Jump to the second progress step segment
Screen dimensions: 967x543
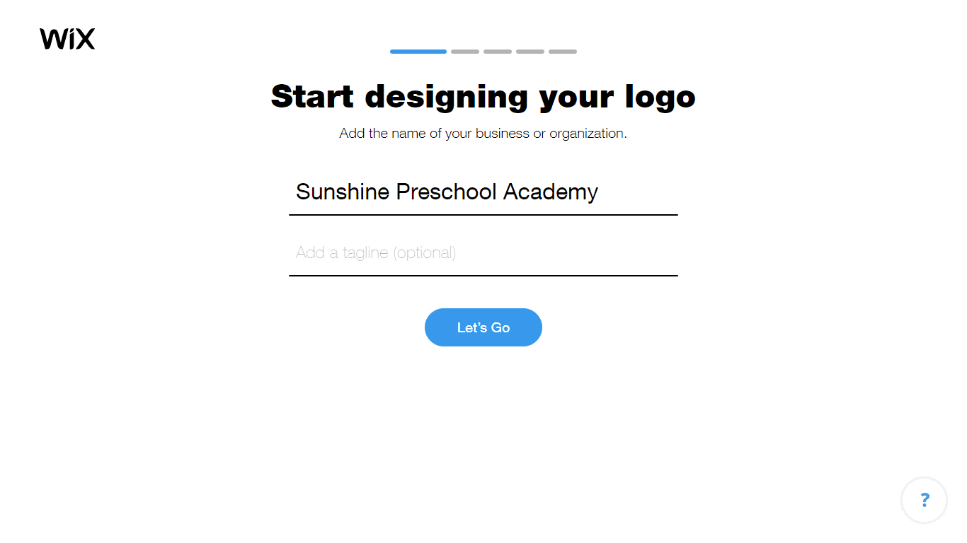tap(465, 52)
